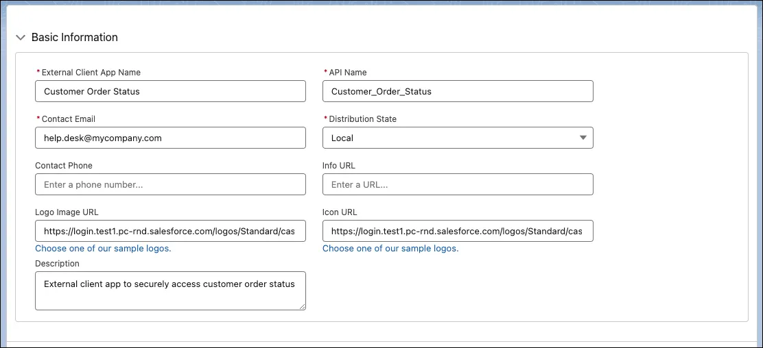Click the Description box resize handle
The width and height of the screenshot is (763, 348).
(x=302, y=306)
